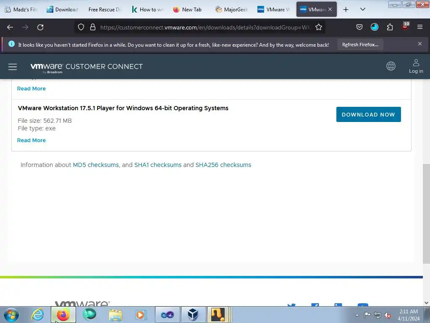Click the 'File type: exe' text

coord(37,128)
